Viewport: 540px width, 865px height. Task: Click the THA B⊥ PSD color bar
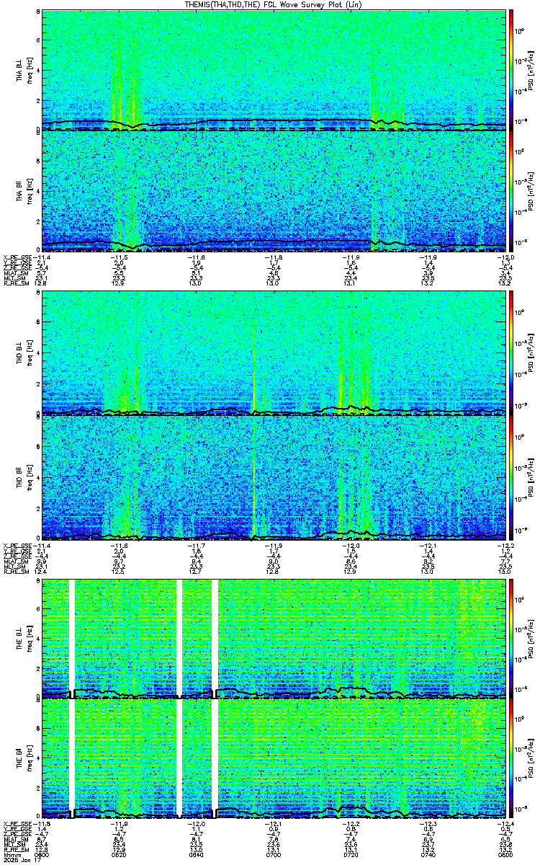tap(511, 70)
